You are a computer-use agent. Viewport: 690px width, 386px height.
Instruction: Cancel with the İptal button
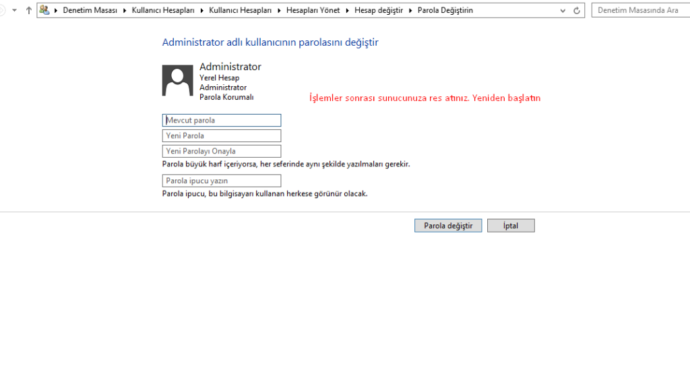coord(511,226)
